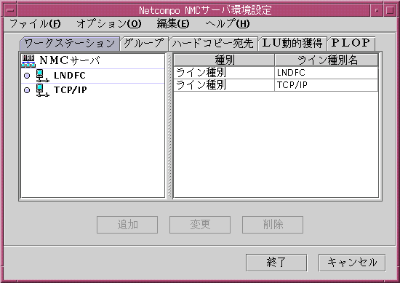The width and height of the screenshot is (400, 283).
Task: Click the 変更 button
Action: [x=200, y=225]
